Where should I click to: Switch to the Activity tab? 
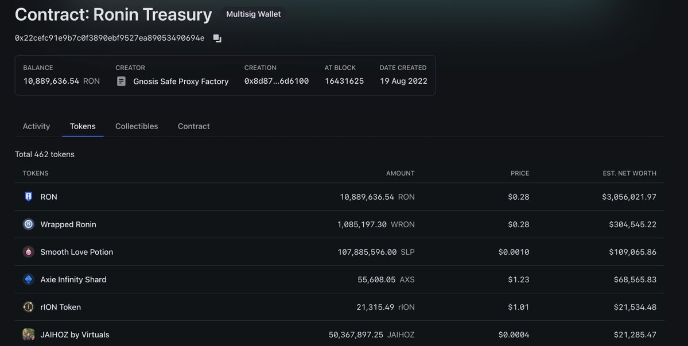36,126
